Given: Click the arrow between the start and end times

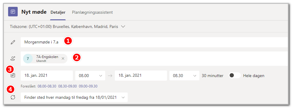Looking at the screenshot, I should click(x=110, y=76).
